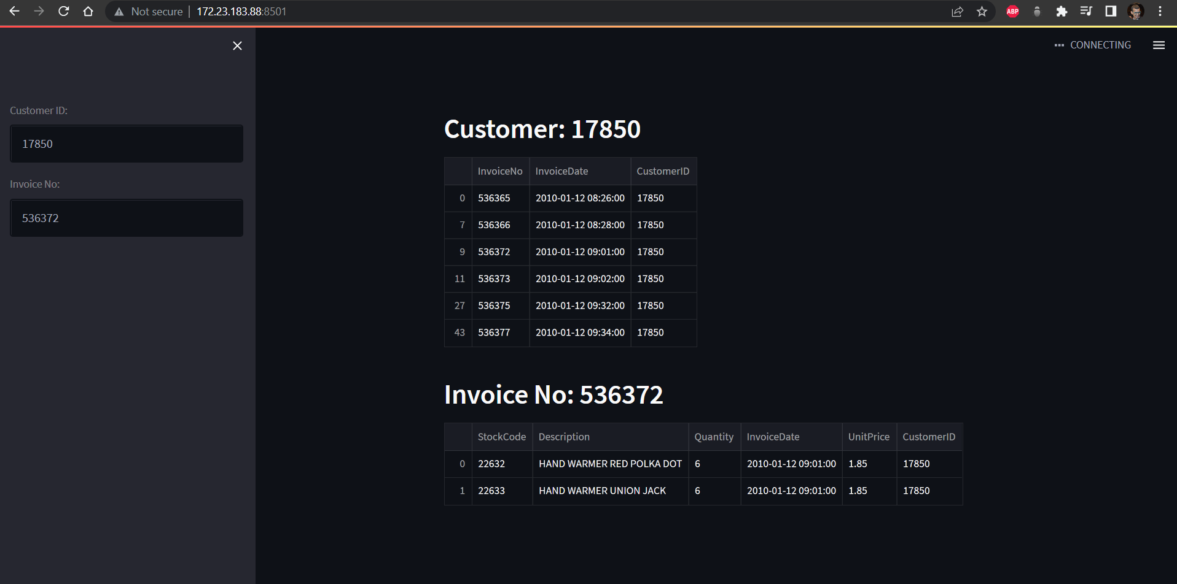The image size is (1177, 584).
Task: Click the HAND WARMER RED POLKA DOT row
Action: (610, 464)
